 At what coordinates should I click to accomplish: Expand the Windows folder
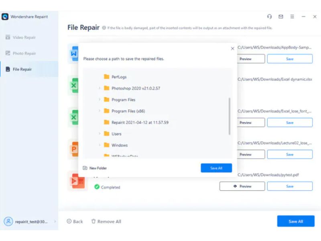[100, 145]
